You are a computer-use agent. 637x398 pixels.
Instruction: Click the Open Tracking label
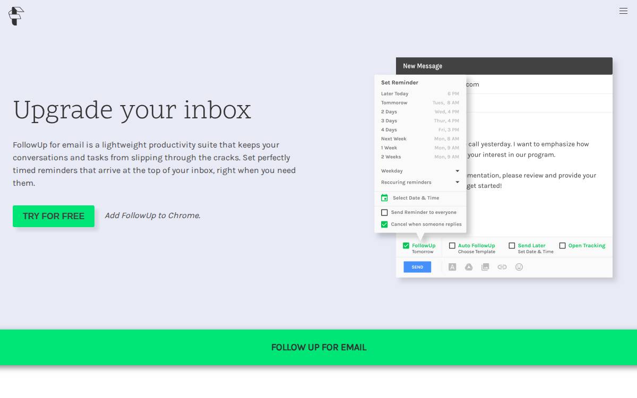pos(587,246)
